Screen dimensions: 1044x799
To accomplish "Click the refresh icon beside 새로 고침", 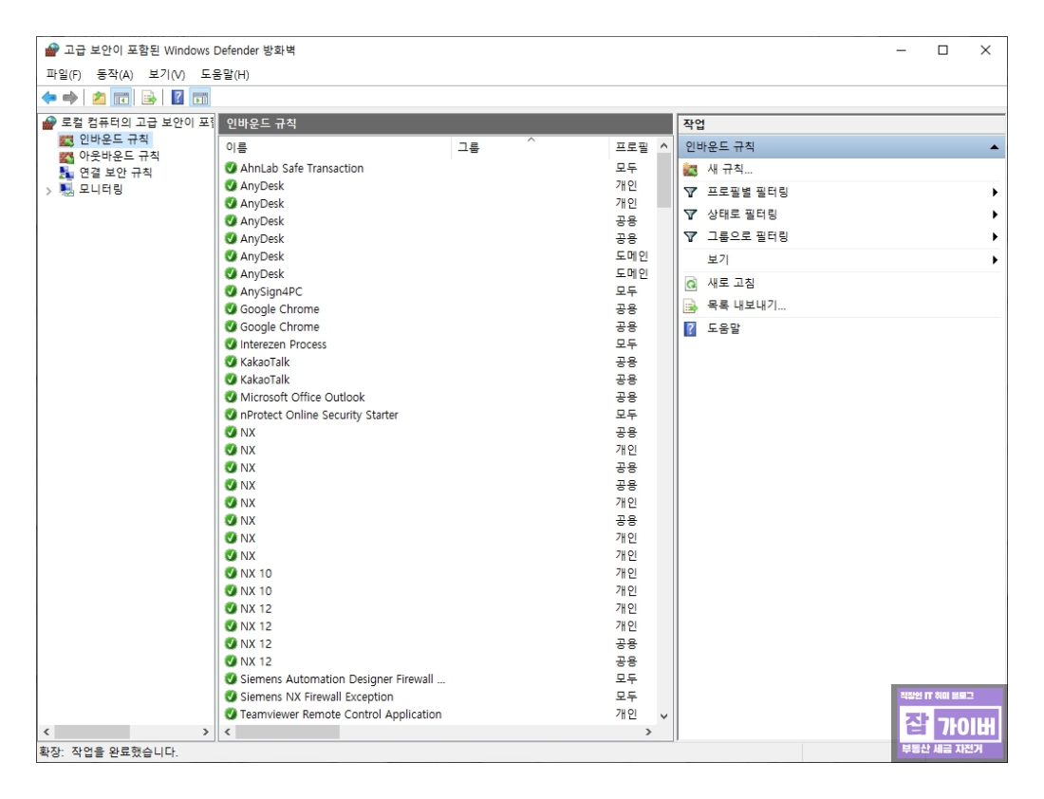I will pos(691,285).
